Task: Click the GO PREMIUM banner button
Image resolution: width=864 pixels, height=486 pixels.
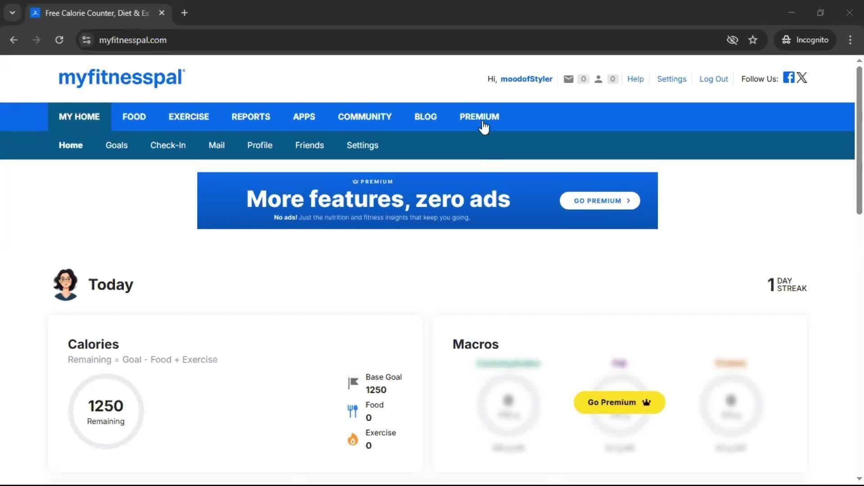Action: 600,201
